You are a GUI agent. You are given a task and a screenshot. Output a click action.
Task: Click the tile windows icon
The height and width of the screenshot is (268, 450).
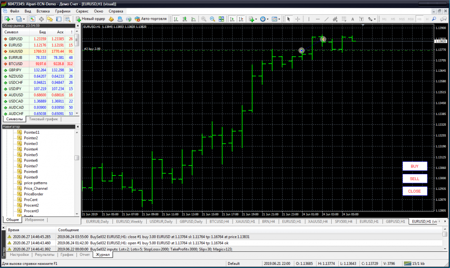click(x=221, y=19)
